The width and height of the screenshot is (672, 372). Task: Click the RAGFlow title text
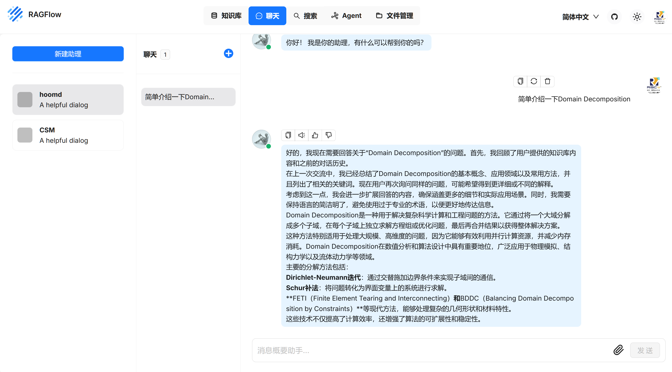[45, 14]
